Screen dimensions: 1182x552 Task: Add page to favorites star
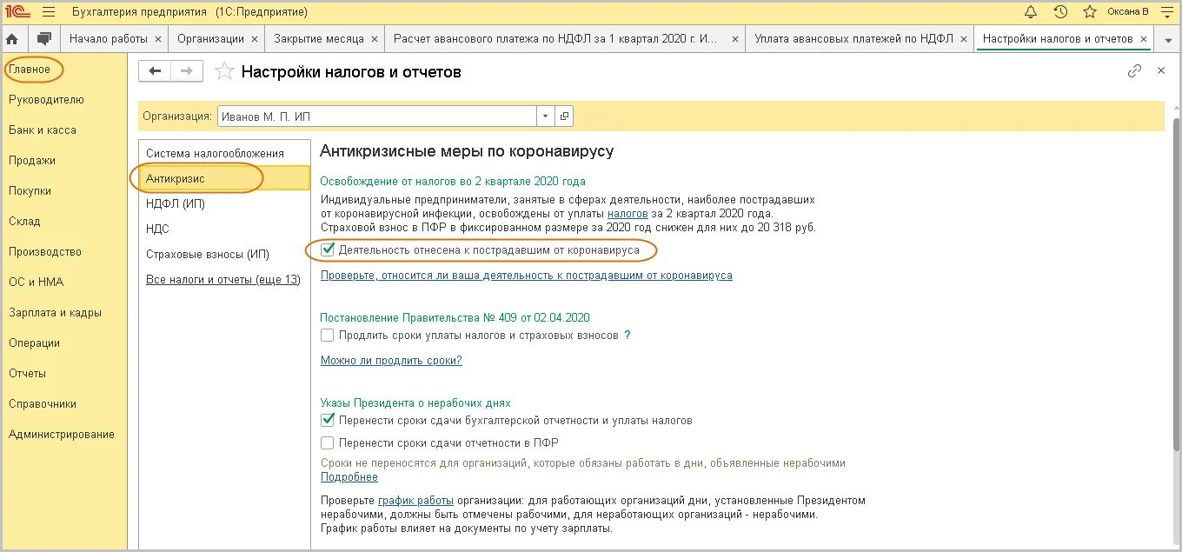(224, 72)
